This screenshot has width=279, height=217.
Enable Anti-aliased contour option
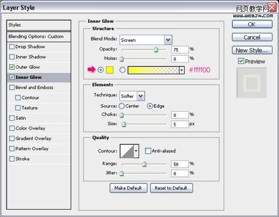148,151
